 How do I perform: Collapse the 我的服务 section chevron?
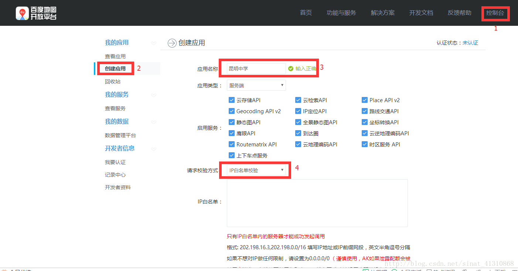pos(154,95)
